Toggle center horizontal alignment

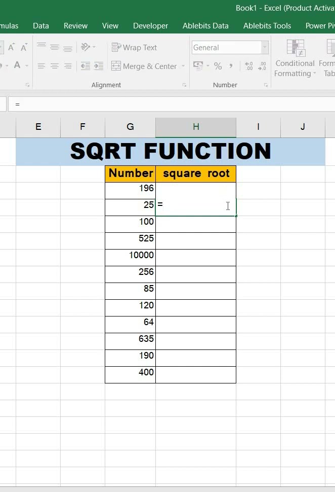(54, 66)
